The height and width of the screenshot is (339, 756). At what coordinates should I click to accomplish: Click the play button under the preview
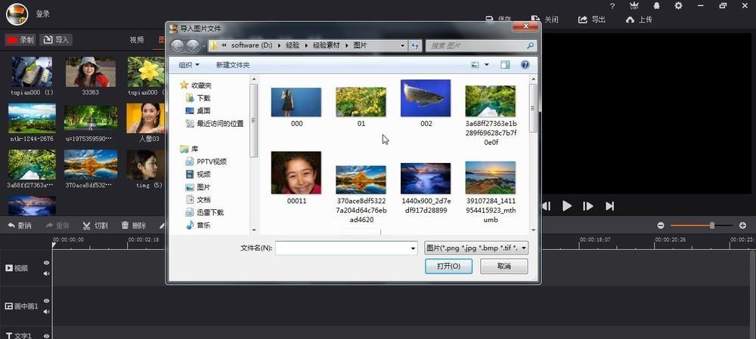(x=567, y=206)
